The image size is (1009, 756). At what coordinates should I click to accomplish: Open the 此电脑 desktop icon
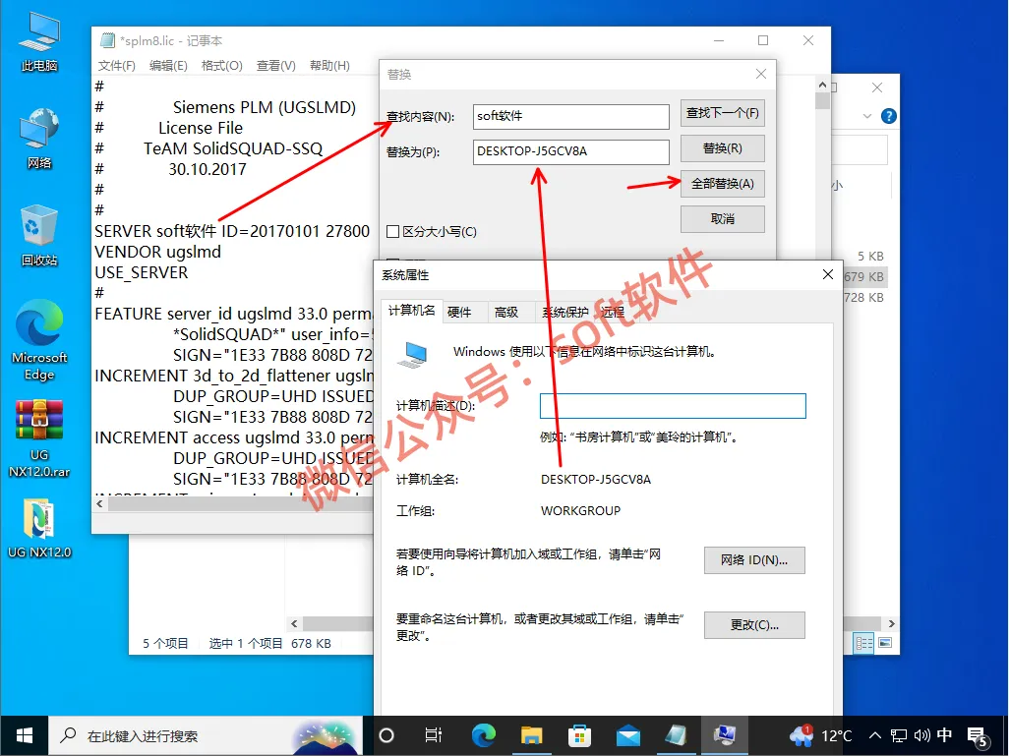tap(39, 42)
